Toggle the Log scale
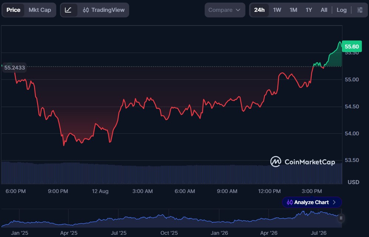The image size is (369, 237). 342,10
